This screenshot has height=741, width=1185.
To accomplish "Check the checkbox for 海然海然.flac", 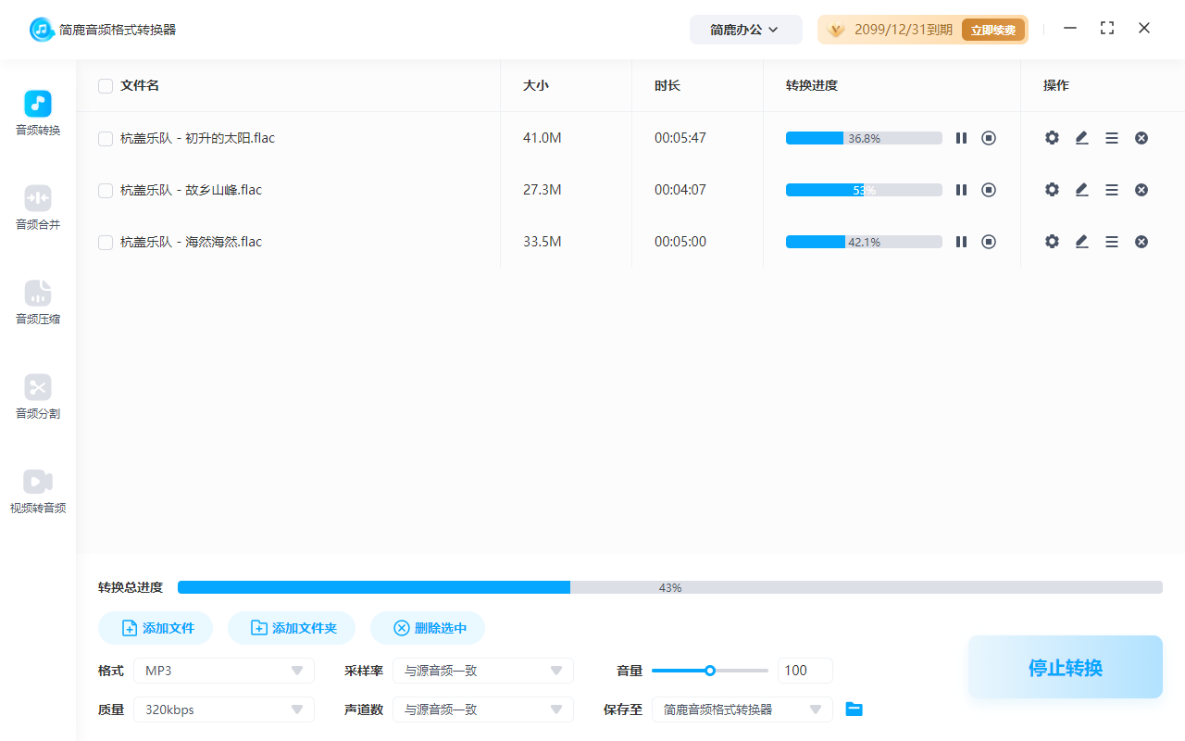I will tap(105, 241).
